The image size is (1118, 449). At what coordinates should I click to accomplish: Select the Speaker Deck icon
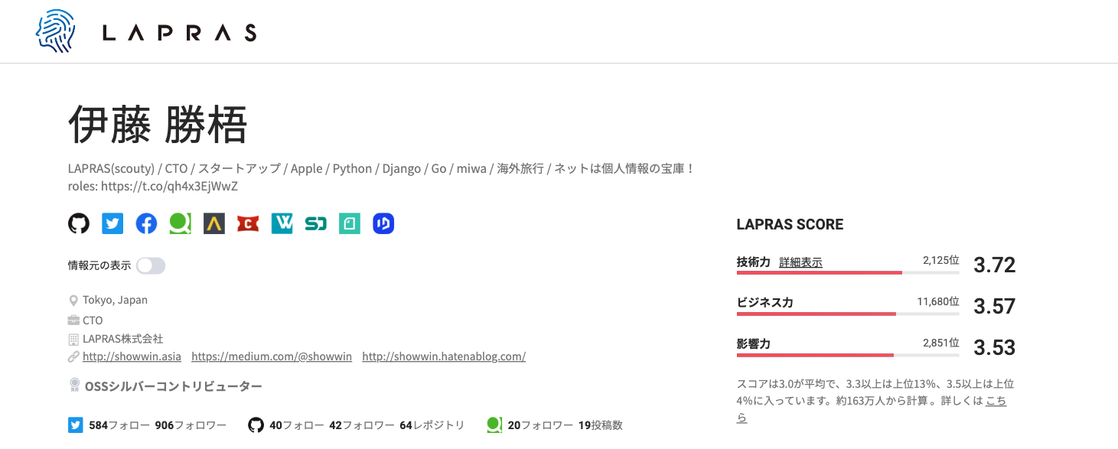(x=315, y=223)
